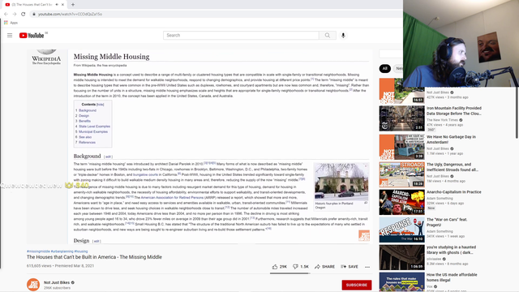Click the #missingmiddle hashtag
The width and height of the screenshot is (519, 292).
tap(38, 251)
